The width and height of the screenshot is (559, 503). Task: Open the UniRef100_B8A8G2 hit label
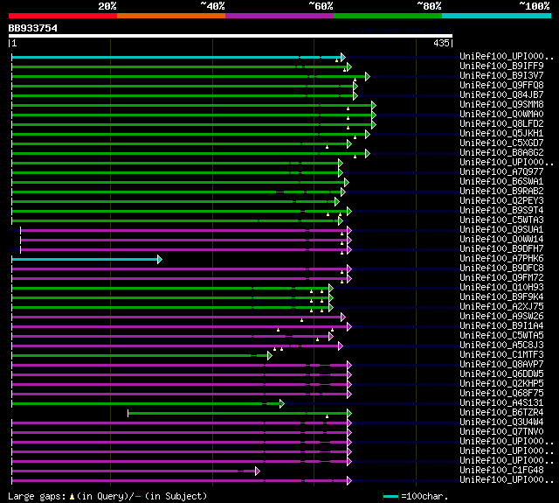point(501,153)
